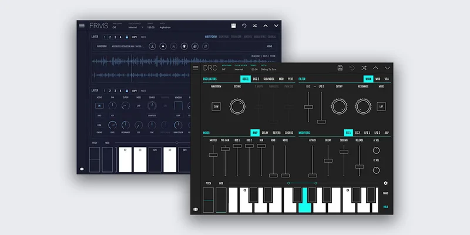470x235 pixels.
Task: Click the FRMS scissors trim icon
Action: (x=173, y=46)
